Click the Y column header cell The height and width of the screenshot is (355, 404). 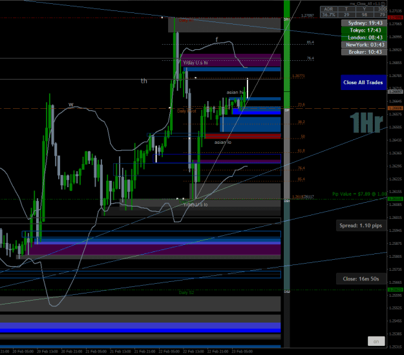pos(365,9)
